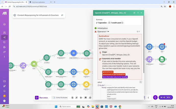Viewport: 176px width, 109px height.
Task: Open the scenario inputs and outputs icon
Action: coord(81,98)
